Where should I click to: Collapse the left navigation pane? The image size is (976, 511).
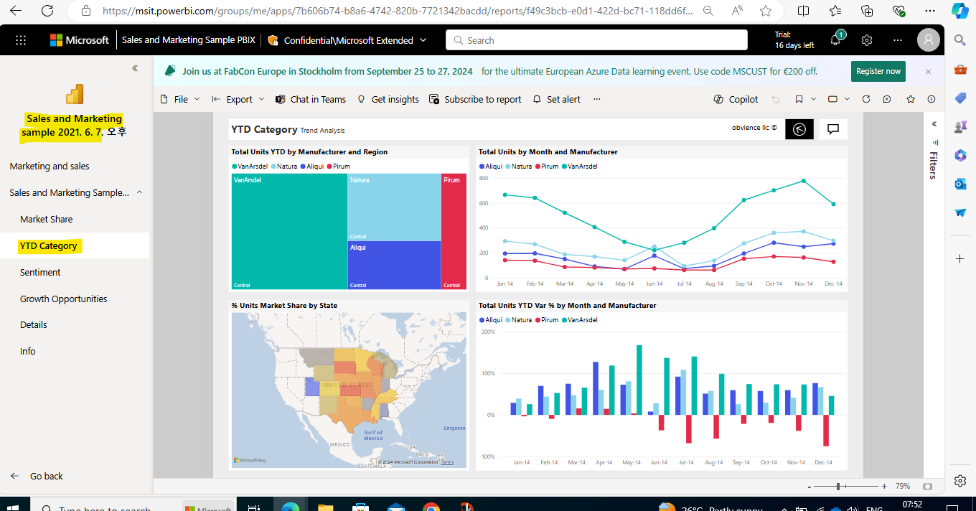pyautogui.click(x=135, y=68)
